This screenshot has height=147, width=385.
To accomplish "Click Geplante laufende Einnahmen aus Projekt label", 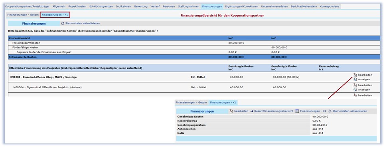I will [x=43, y=52].
